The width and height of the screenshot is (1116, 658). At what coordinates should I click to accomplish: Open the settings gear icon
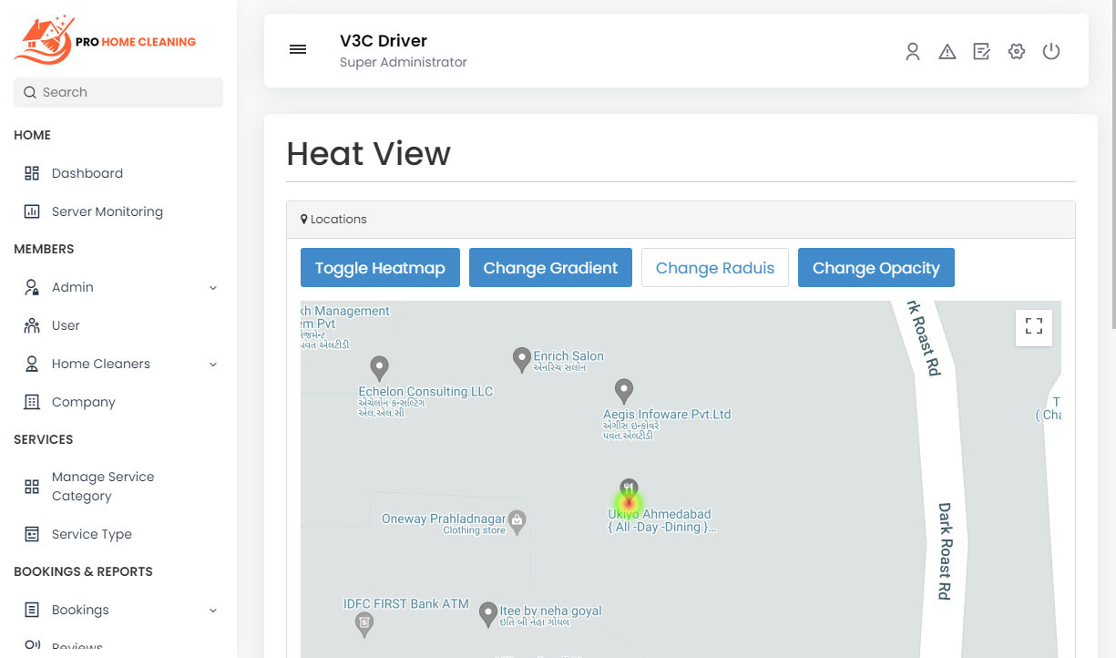pos(1017,52)
